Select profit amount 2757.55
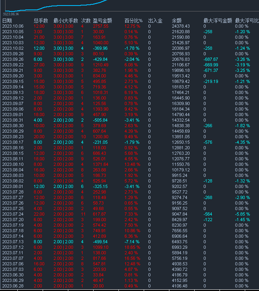Viewport: 259px width, 291px height. click(x=101, y=26)
